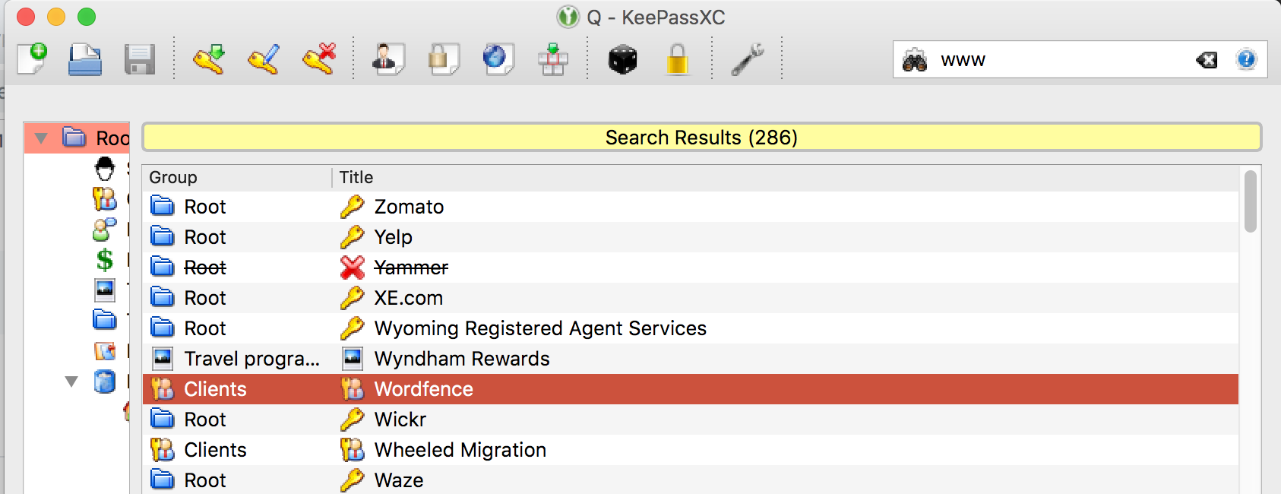The image size is (1281, 494).
Task: Open the password generator
Action: click(x=623, y=59)
